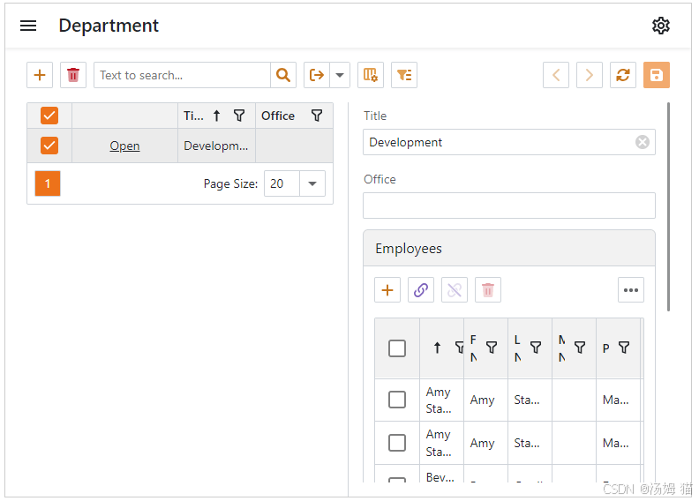Open the First Name column filter funnel

[x=492, y=348]
